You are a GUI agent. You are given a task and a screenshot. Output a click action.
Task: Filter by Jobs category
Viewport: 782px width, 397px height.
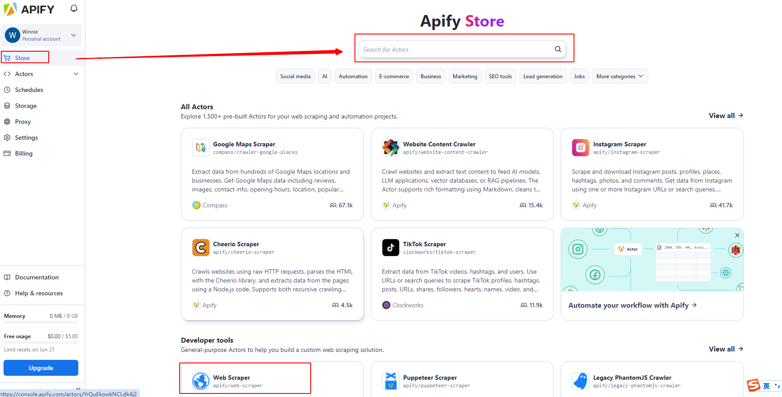[x=579, y=76]
